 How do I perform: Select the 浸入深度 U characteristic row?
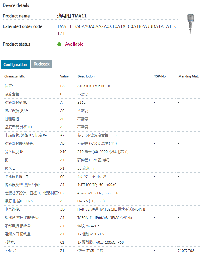(x=14, y=152)
